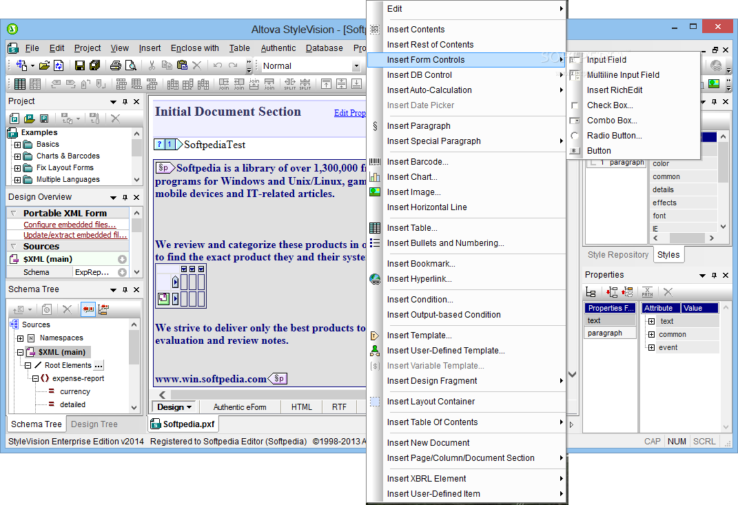The image size is (738, 505).
Task: Click the Open file folder toolbar icon
Action: click(x=44, y=65)
